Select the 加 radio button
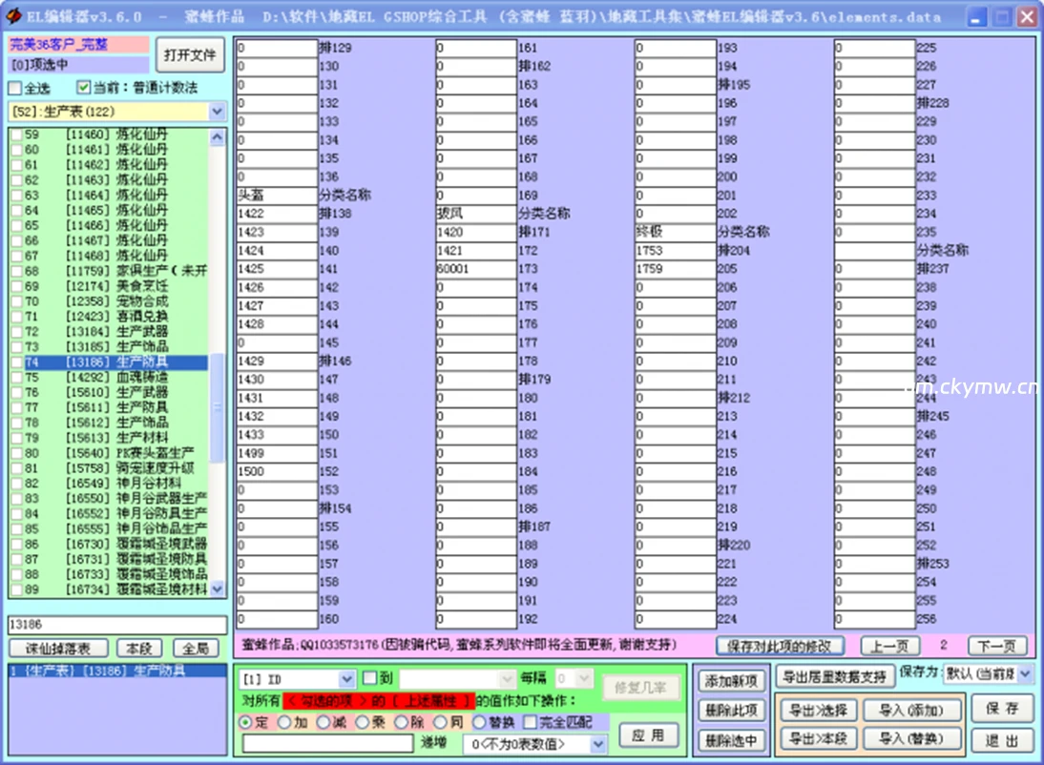Image resolution: width=1044 pixels, height=765 pixels. click(x=284, y=722)
